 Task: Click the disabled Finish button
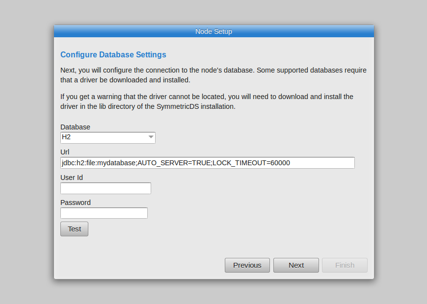(345, 265)
